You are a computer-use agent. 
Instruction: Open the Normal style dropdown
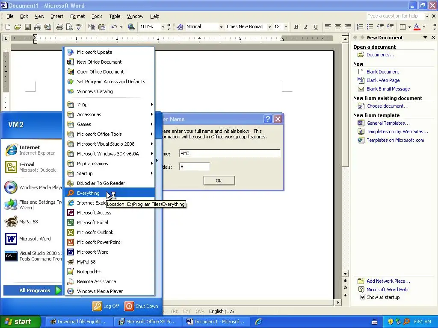[221, 27]
